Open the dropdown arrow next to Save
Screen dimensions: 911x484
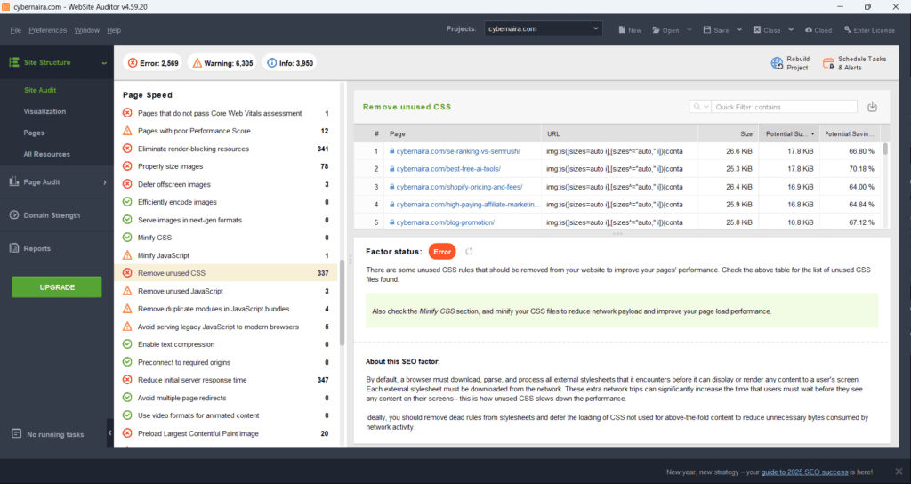(739, 30)
